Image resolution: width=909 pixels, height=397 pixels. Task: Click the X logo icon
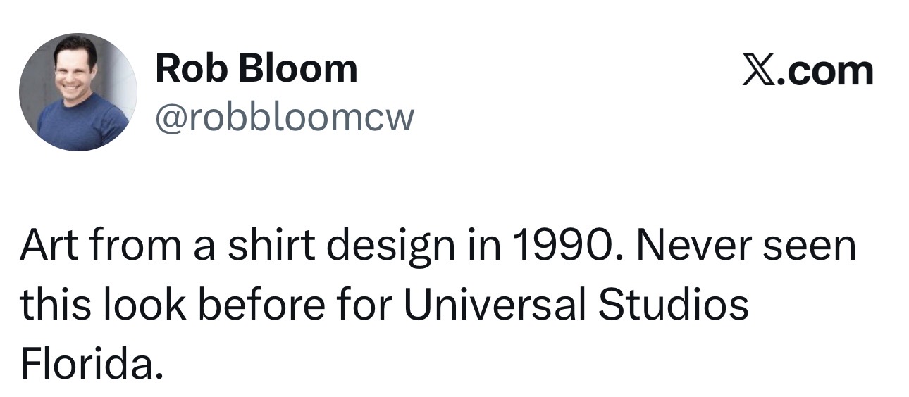(x=758, y=71)
